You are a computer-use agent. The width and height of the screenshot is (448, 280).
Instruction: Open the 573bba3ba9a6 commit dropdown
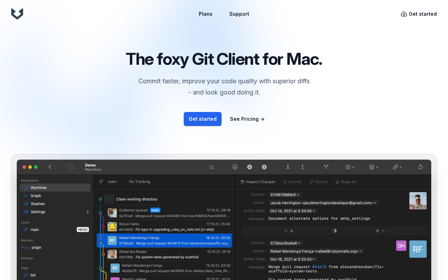coord(286,243)
